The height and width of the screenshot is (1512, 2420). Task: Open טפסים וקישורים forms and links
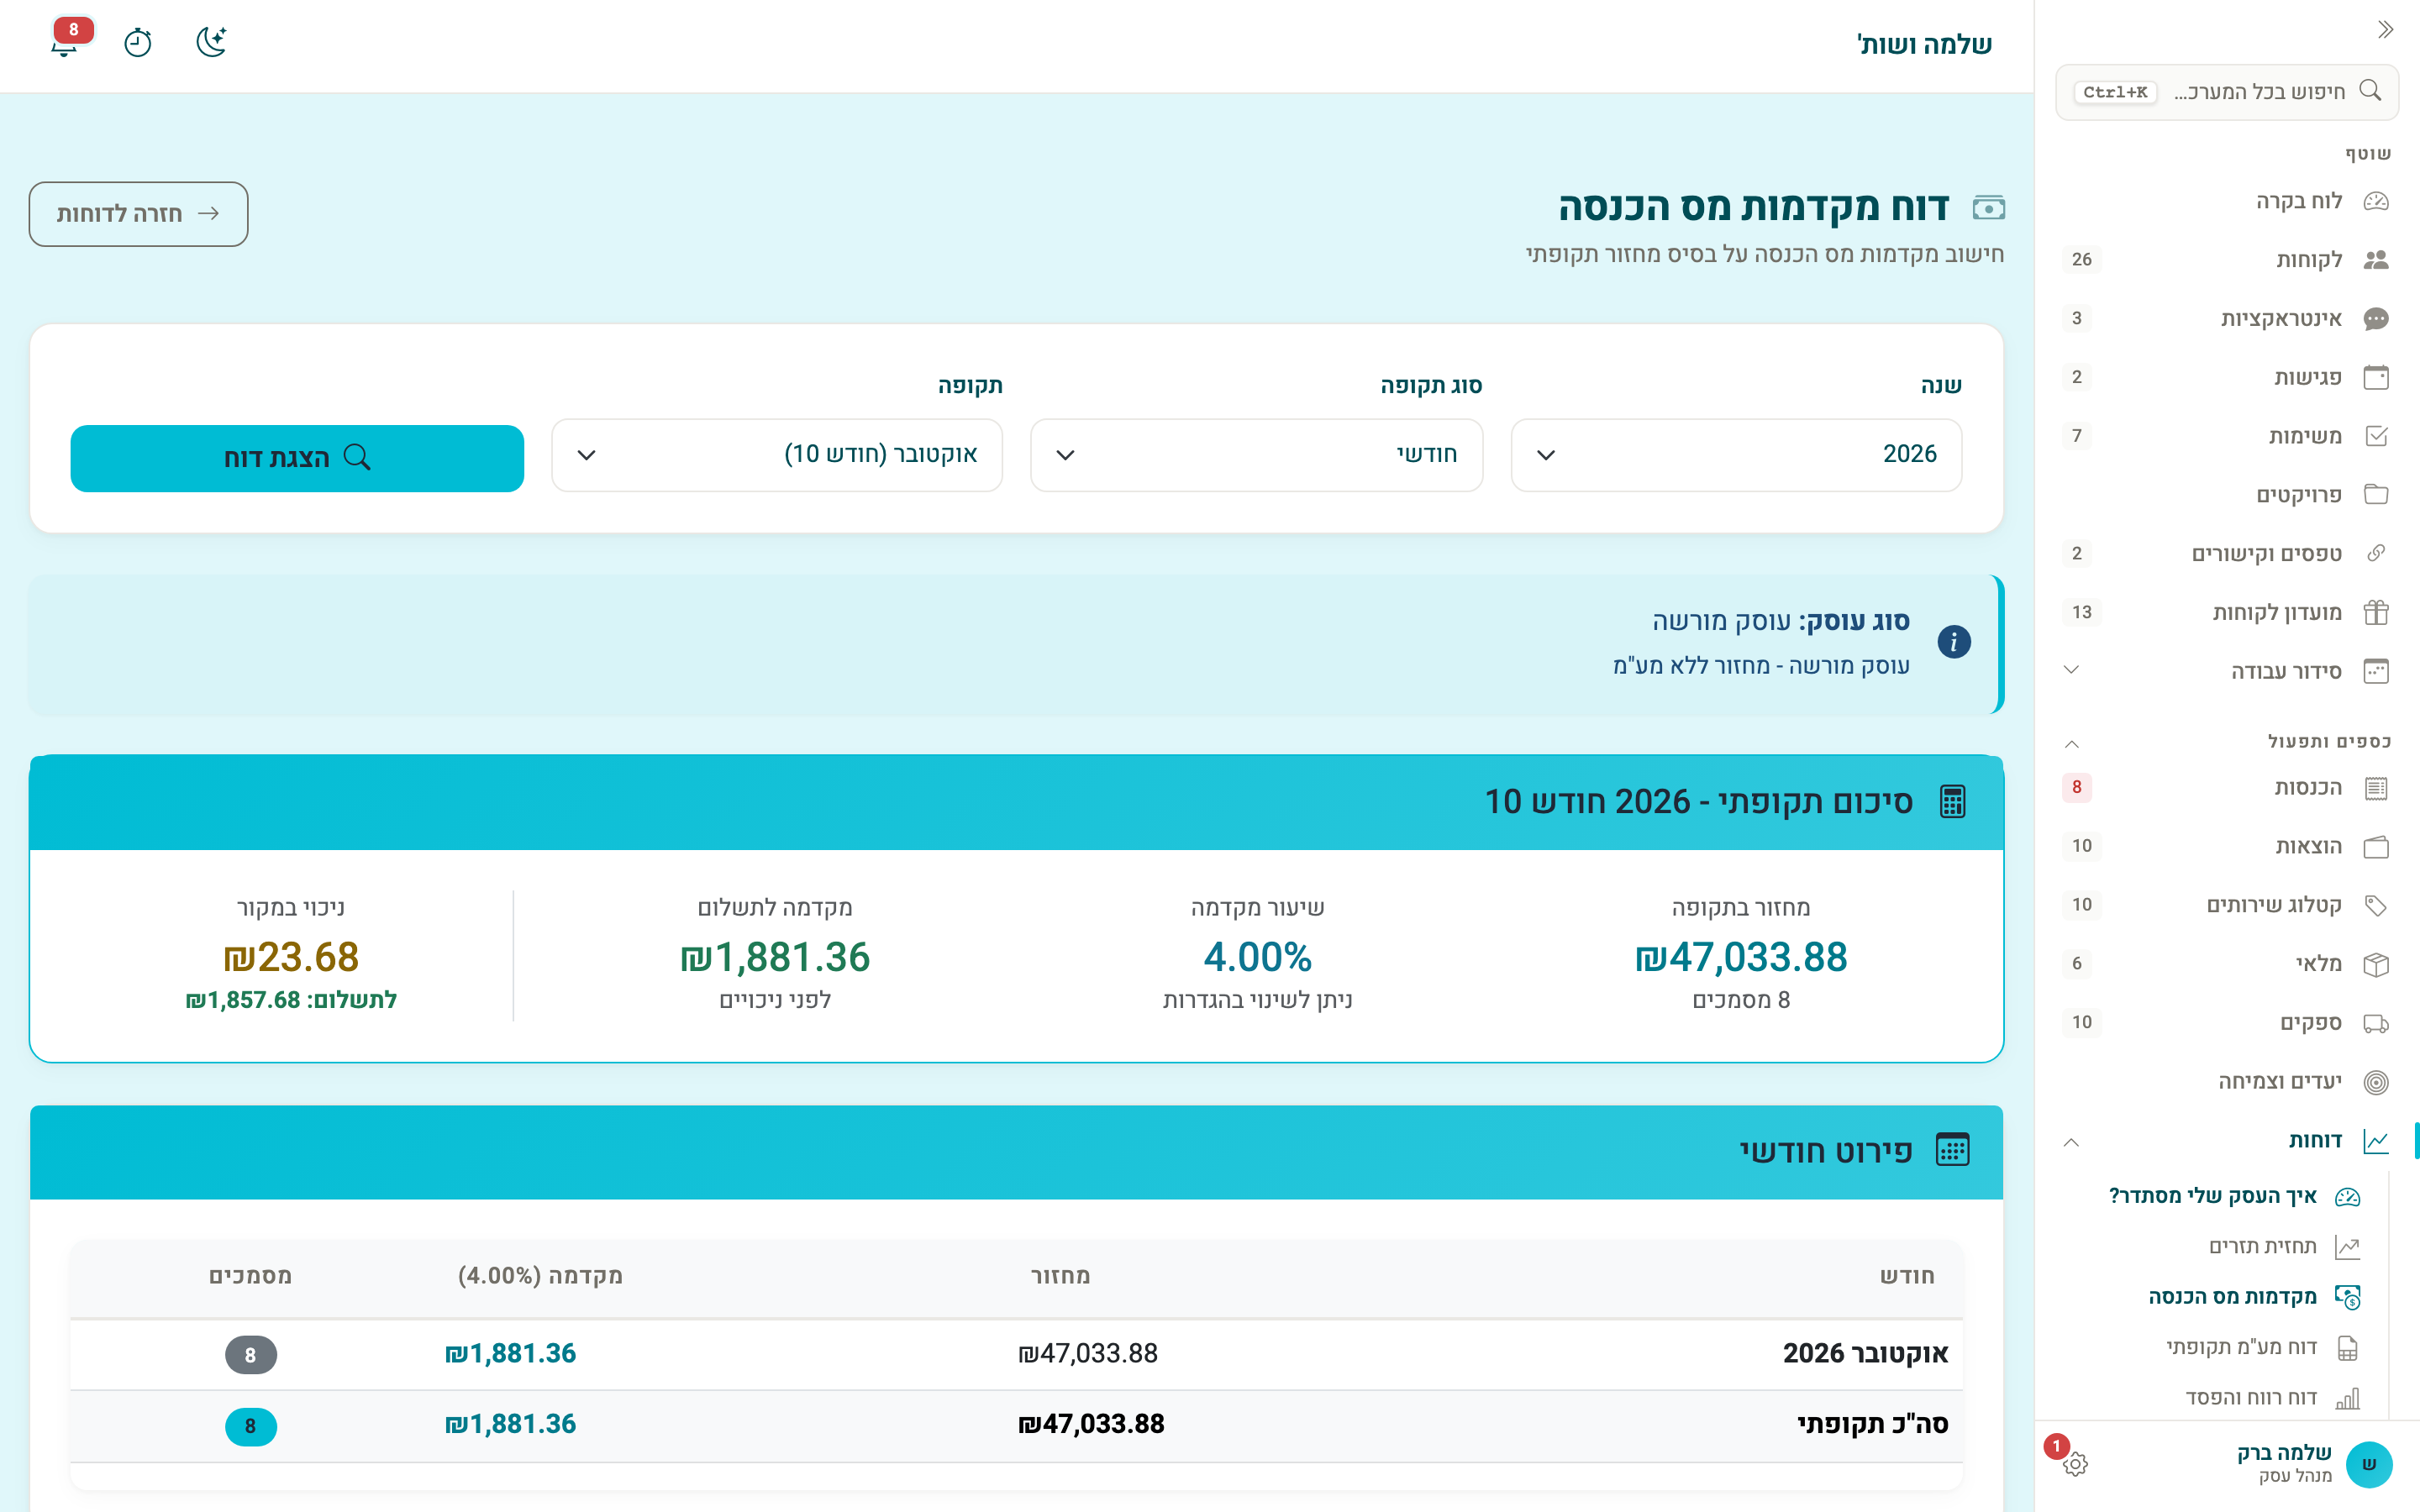coord(2226,554)
